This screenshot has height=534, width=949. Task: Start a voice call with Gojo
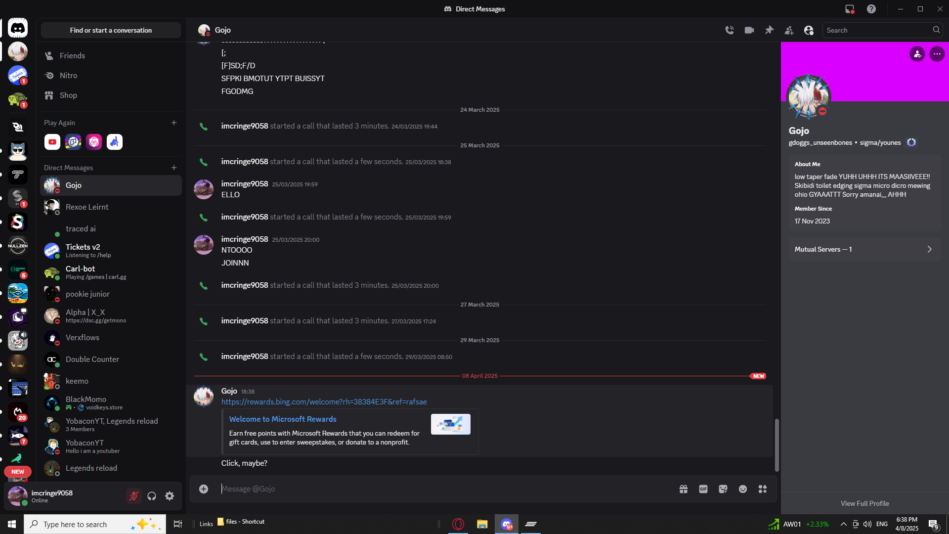click(x=730, y=30)
